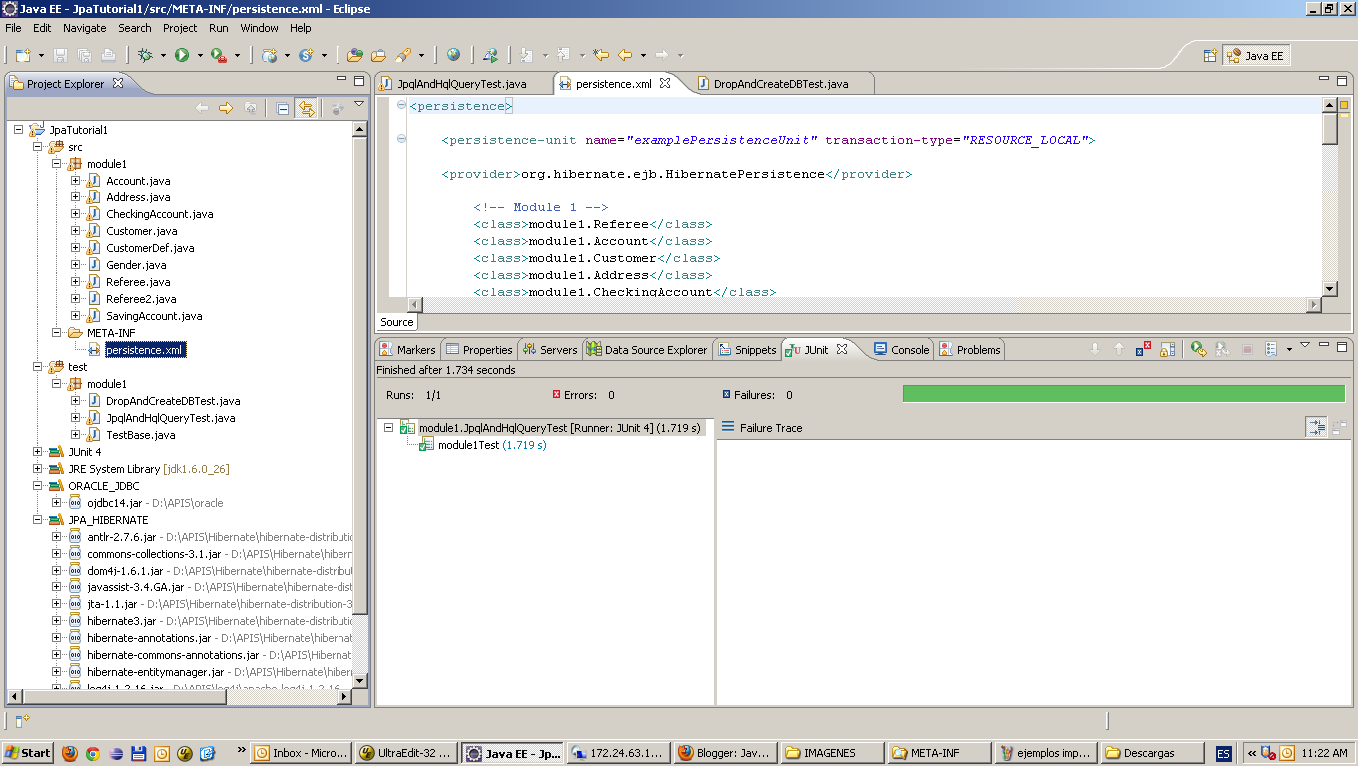Toggle Scroll Lock in JUnit view
This screenshot has height=766, width=1358.
1169,348
